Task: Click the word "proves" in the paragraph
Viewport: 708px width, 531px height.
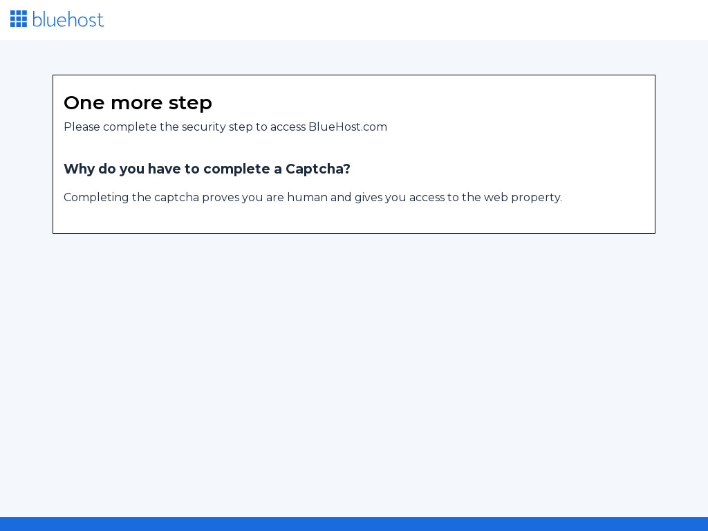Action: pyautogui.click(x=221, y=198)
